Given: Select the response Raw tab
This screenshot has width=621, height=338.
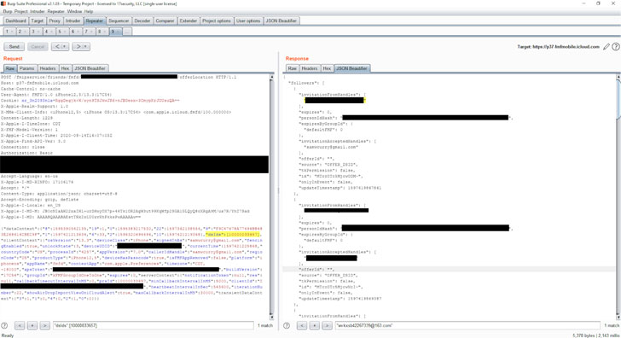Looking at the screenshot, I should 292,68.
